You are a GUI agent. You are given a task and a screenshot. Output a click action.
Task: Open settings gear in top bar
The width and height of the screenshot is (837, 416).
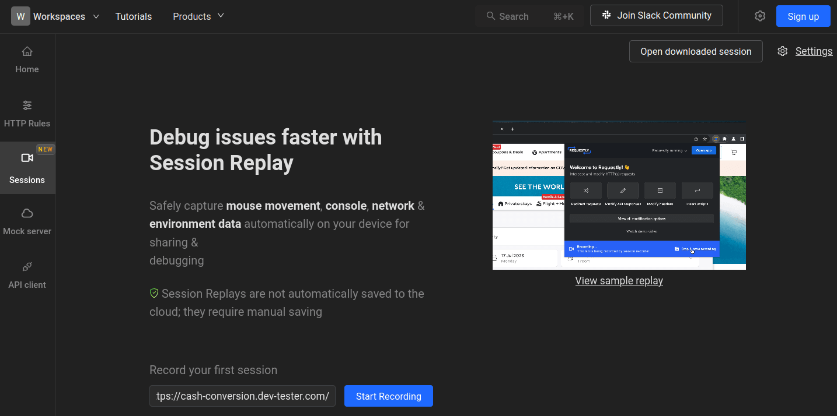pos(760,16)
